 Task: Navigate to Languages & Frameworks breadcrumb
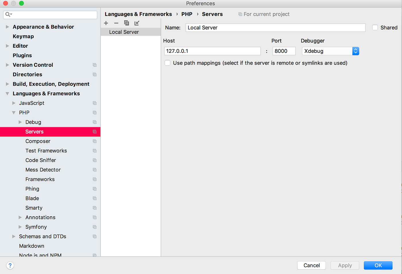coord(138,14)
